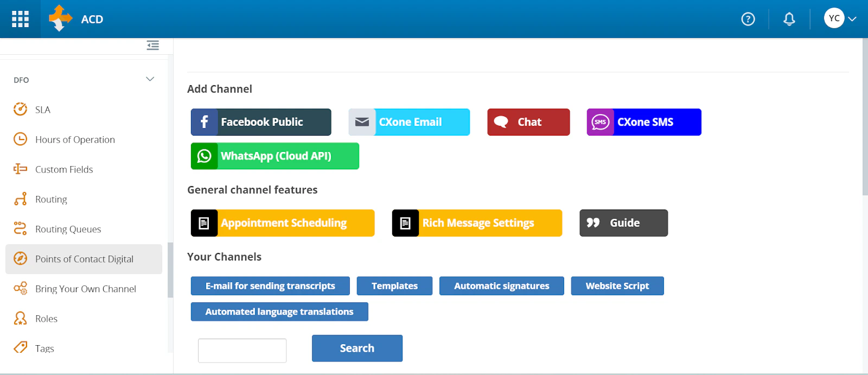The height and width of the screenshot is (375, 868).
Task: Open the SLA menu item
Action: point(84,110)
